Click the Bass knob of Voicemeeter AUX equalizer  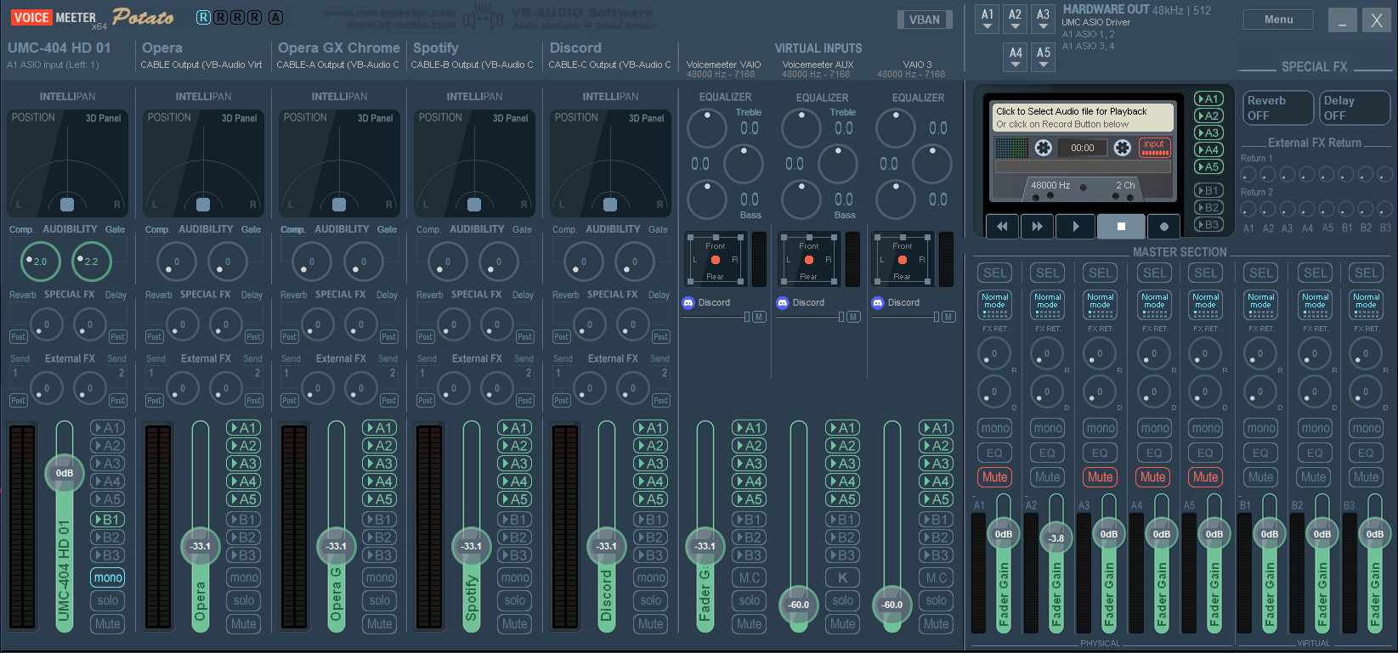[801, 200]
